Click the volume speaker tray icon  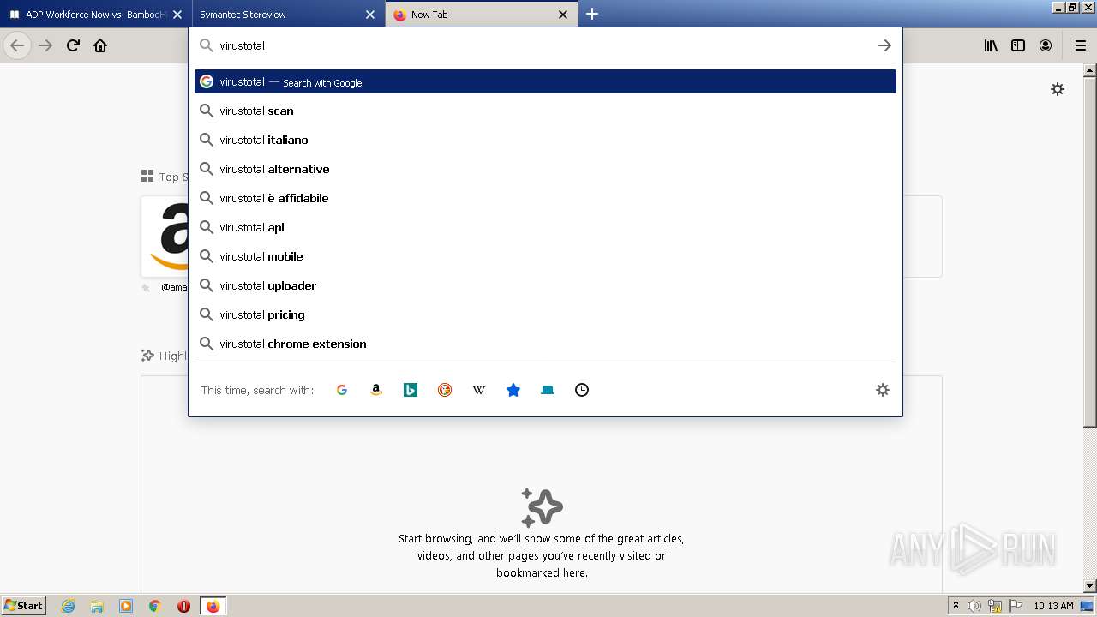[975, 606]
